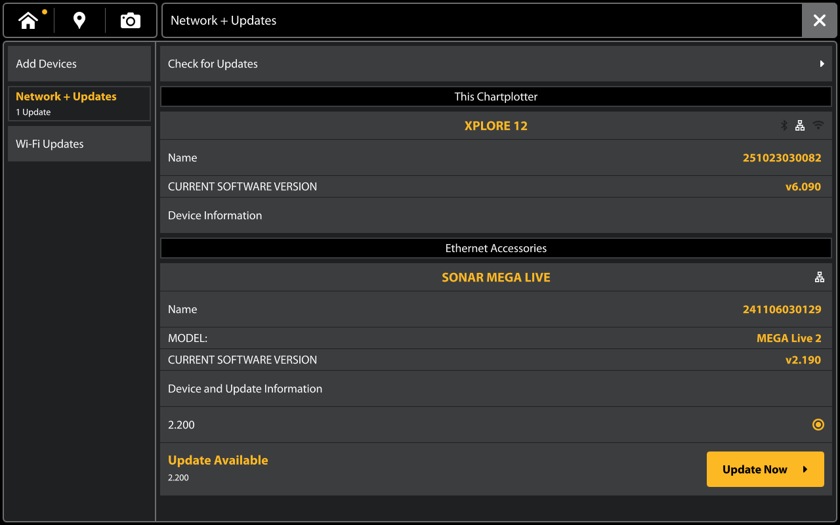Open Device Information for the chartplotter
Image resolution: width=840 pixels, height=525 pixels.
(495, 215)
